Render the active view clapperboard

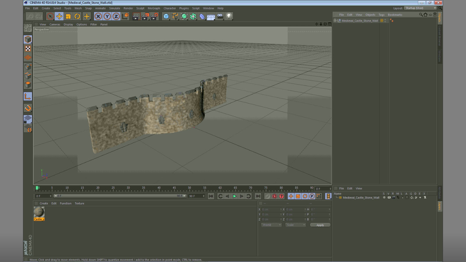tap(136, 16)
